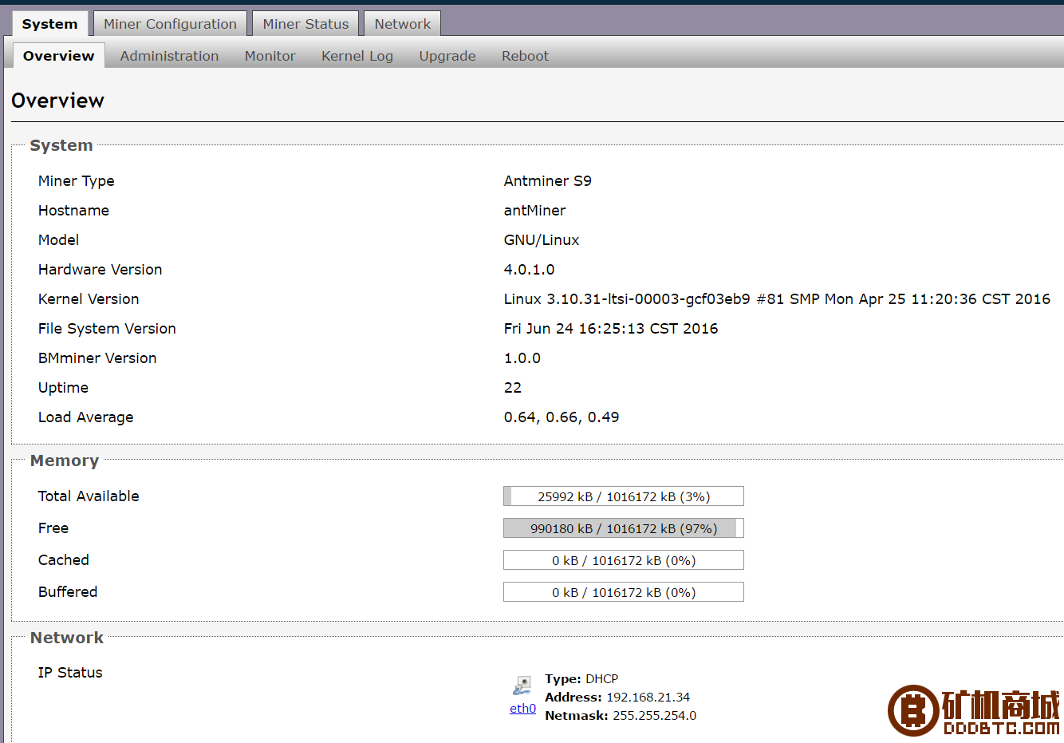Select hardware version value '4.0.1.0'
The width and height of the screenshot is (1064, 743).
530,270
